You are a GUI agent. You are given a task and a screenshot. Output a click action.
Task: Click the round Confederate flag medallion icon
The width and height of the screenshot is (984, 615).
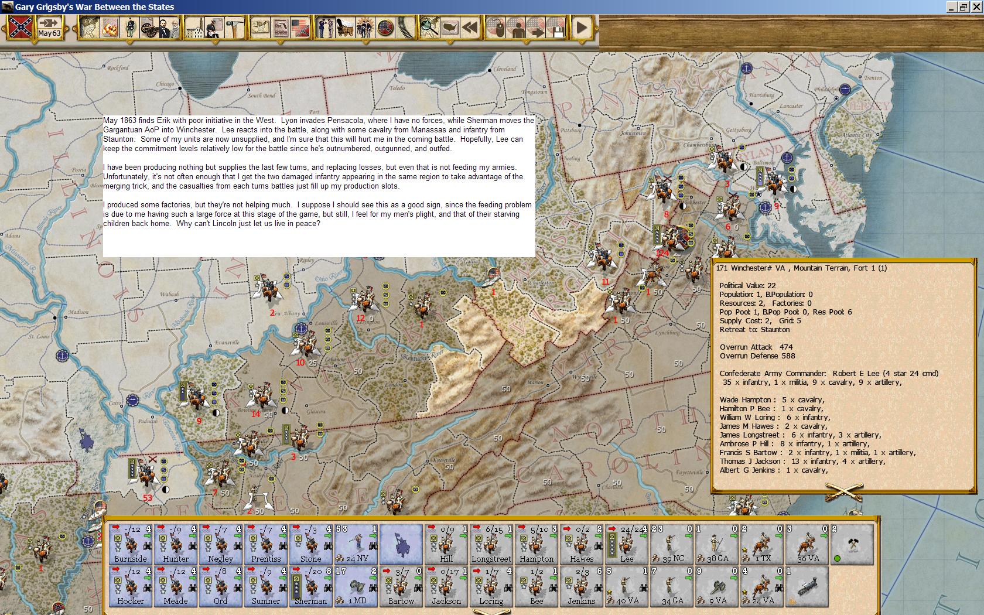coord(385,28)
